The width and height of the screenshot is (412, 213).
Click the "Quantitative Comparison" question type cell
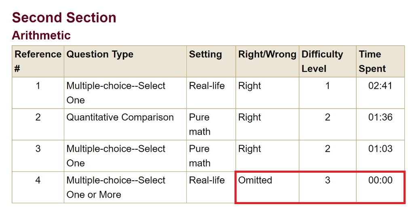pyautogui.click(x=120, y=117)
